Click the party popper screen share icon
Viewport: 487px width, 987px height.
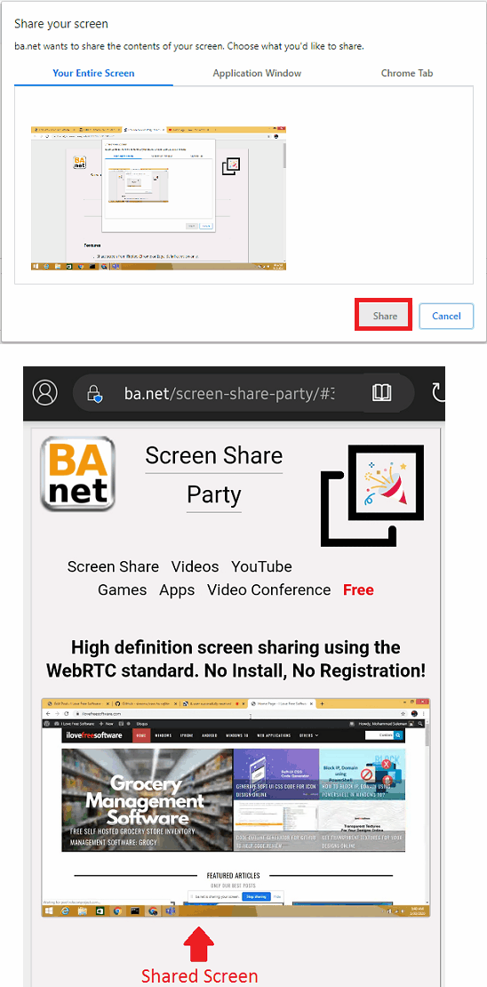click(372, 494)
